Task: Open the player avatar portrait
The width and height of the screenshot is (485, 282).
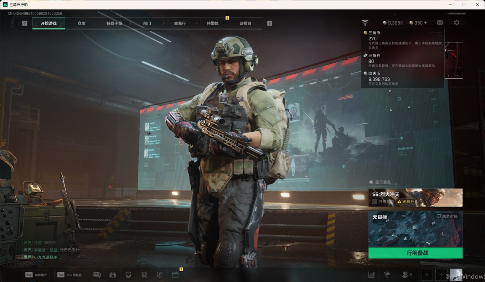Action: (456, 275)
